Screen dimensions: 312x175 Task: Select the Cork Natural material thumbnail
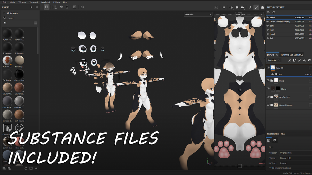point(19,114)
